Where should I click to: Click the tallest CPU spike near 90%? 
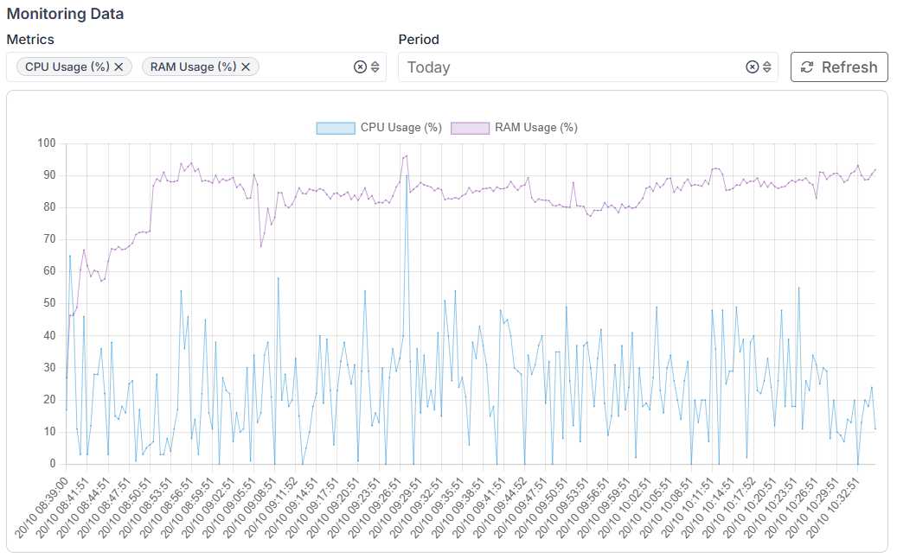click(407, 176)
